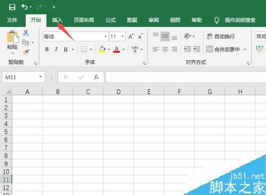Click the text Orientation icon

[188, 36]
